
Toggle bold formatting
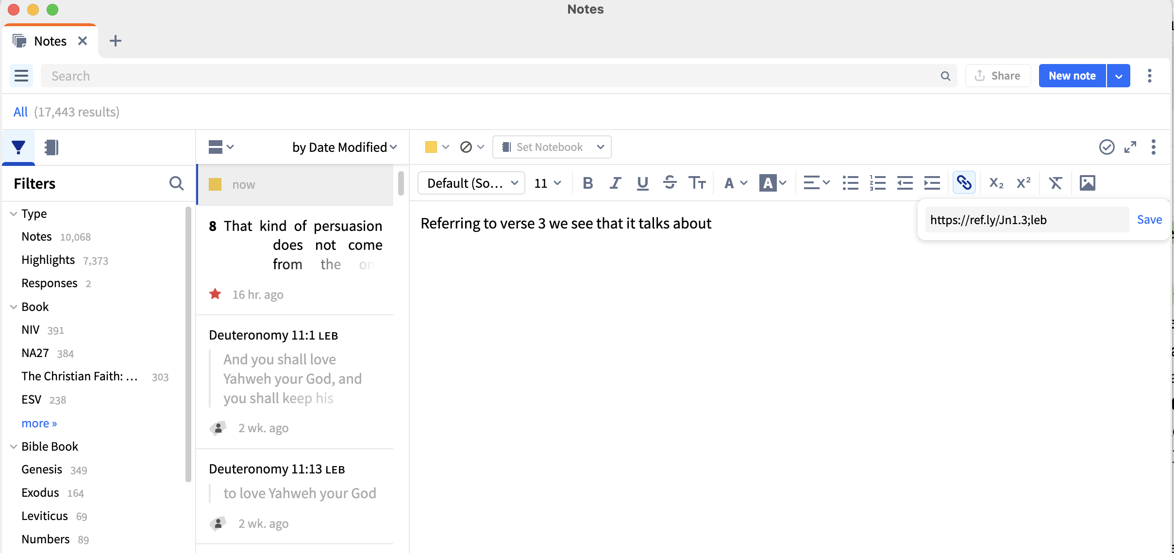pyautogui.click(x=587, y=183)
